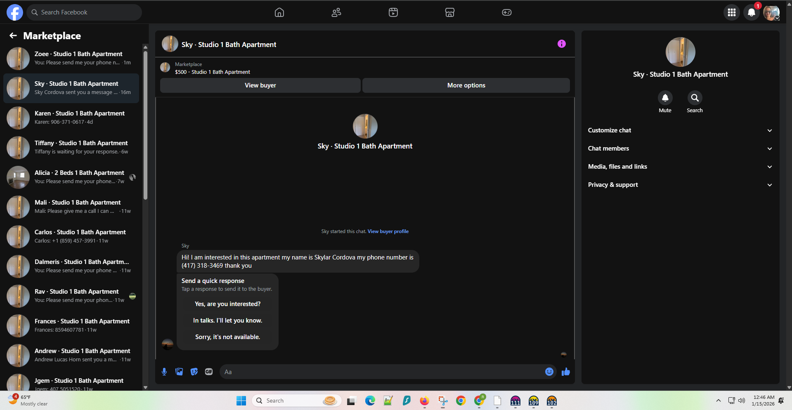Send quick reply "Sorry, it's not available."
Viewport: 792px width, 410px height.
point(228,337)
